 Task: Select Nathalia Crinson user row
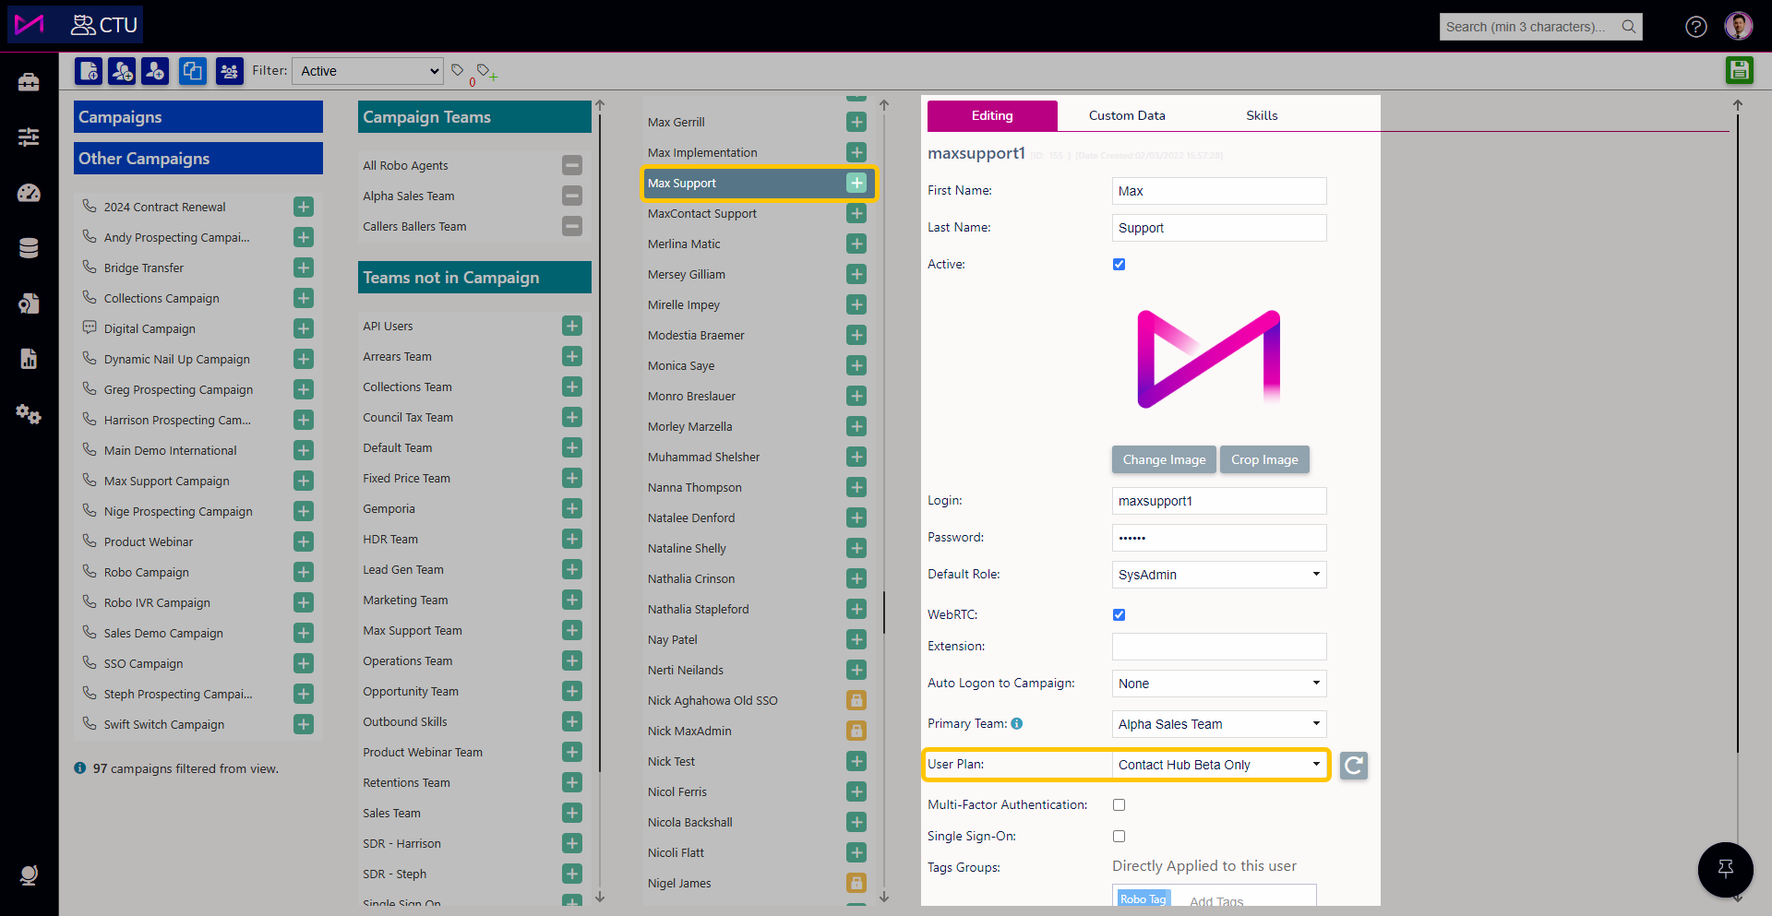(758, 578)
